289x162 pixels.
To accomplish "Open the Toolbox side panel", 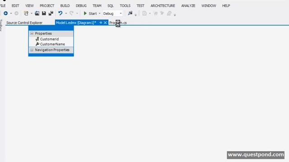I will (x=1, y=25).
